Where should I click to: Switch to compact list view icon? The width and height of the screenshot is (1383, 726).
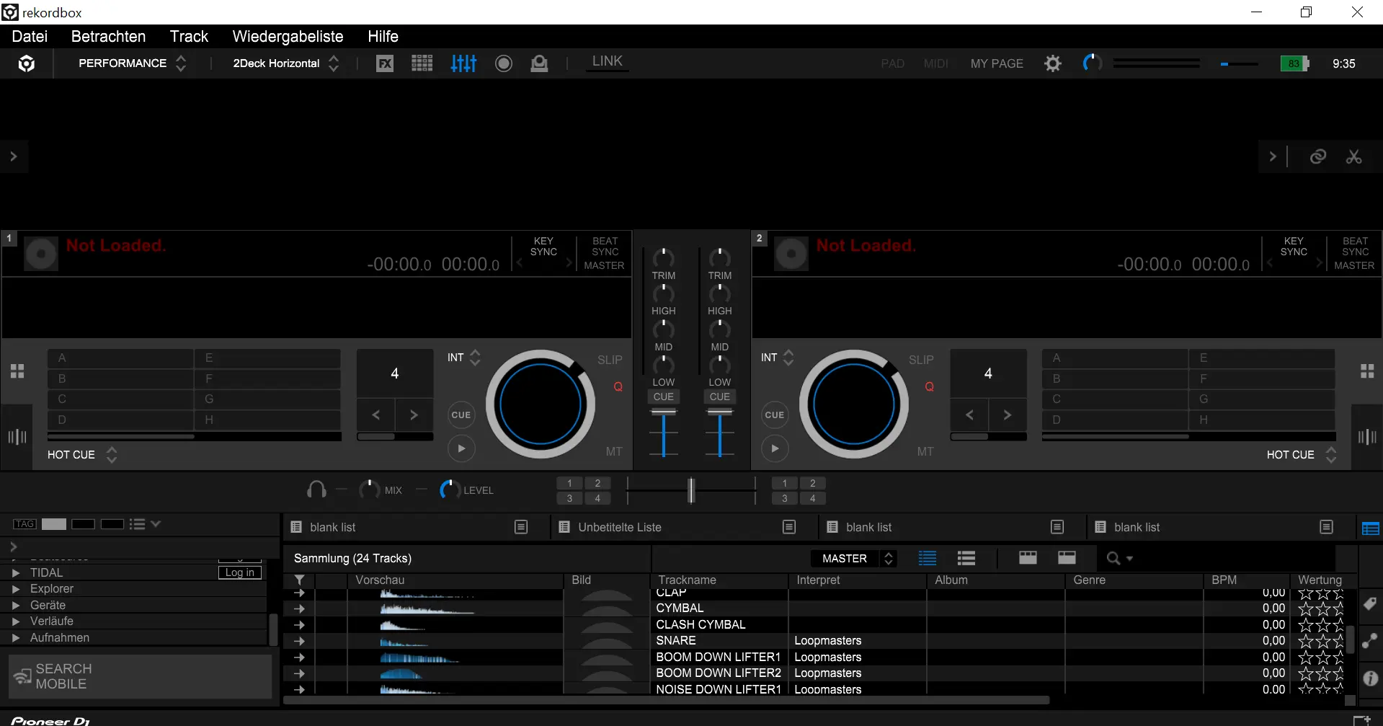pyautogui.click(x=928, y=558)
